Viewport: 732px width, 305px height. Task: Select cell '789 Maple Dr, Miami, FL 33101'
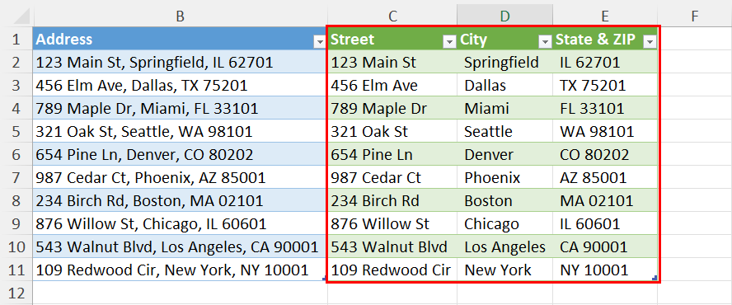click(181, 108)
